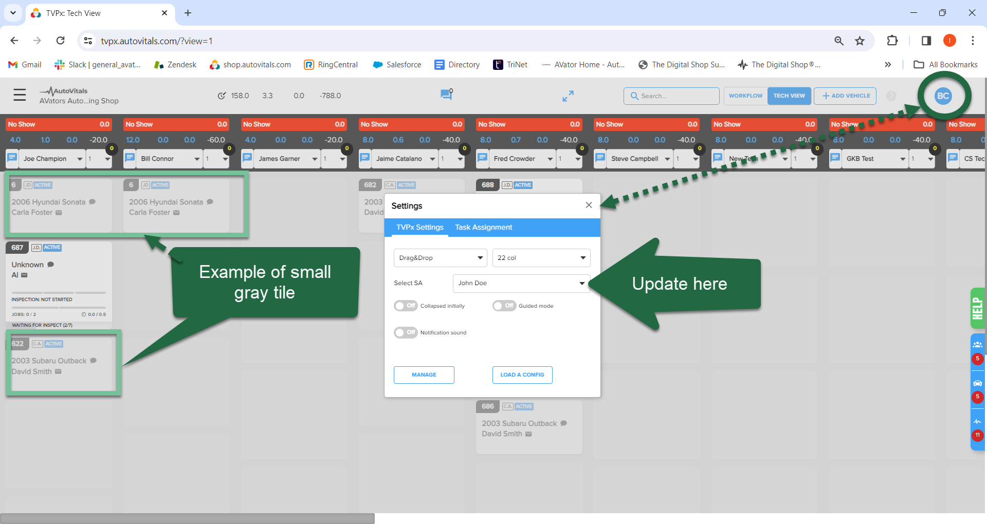Open the side panel activity pulse icon

pos(977,421)
